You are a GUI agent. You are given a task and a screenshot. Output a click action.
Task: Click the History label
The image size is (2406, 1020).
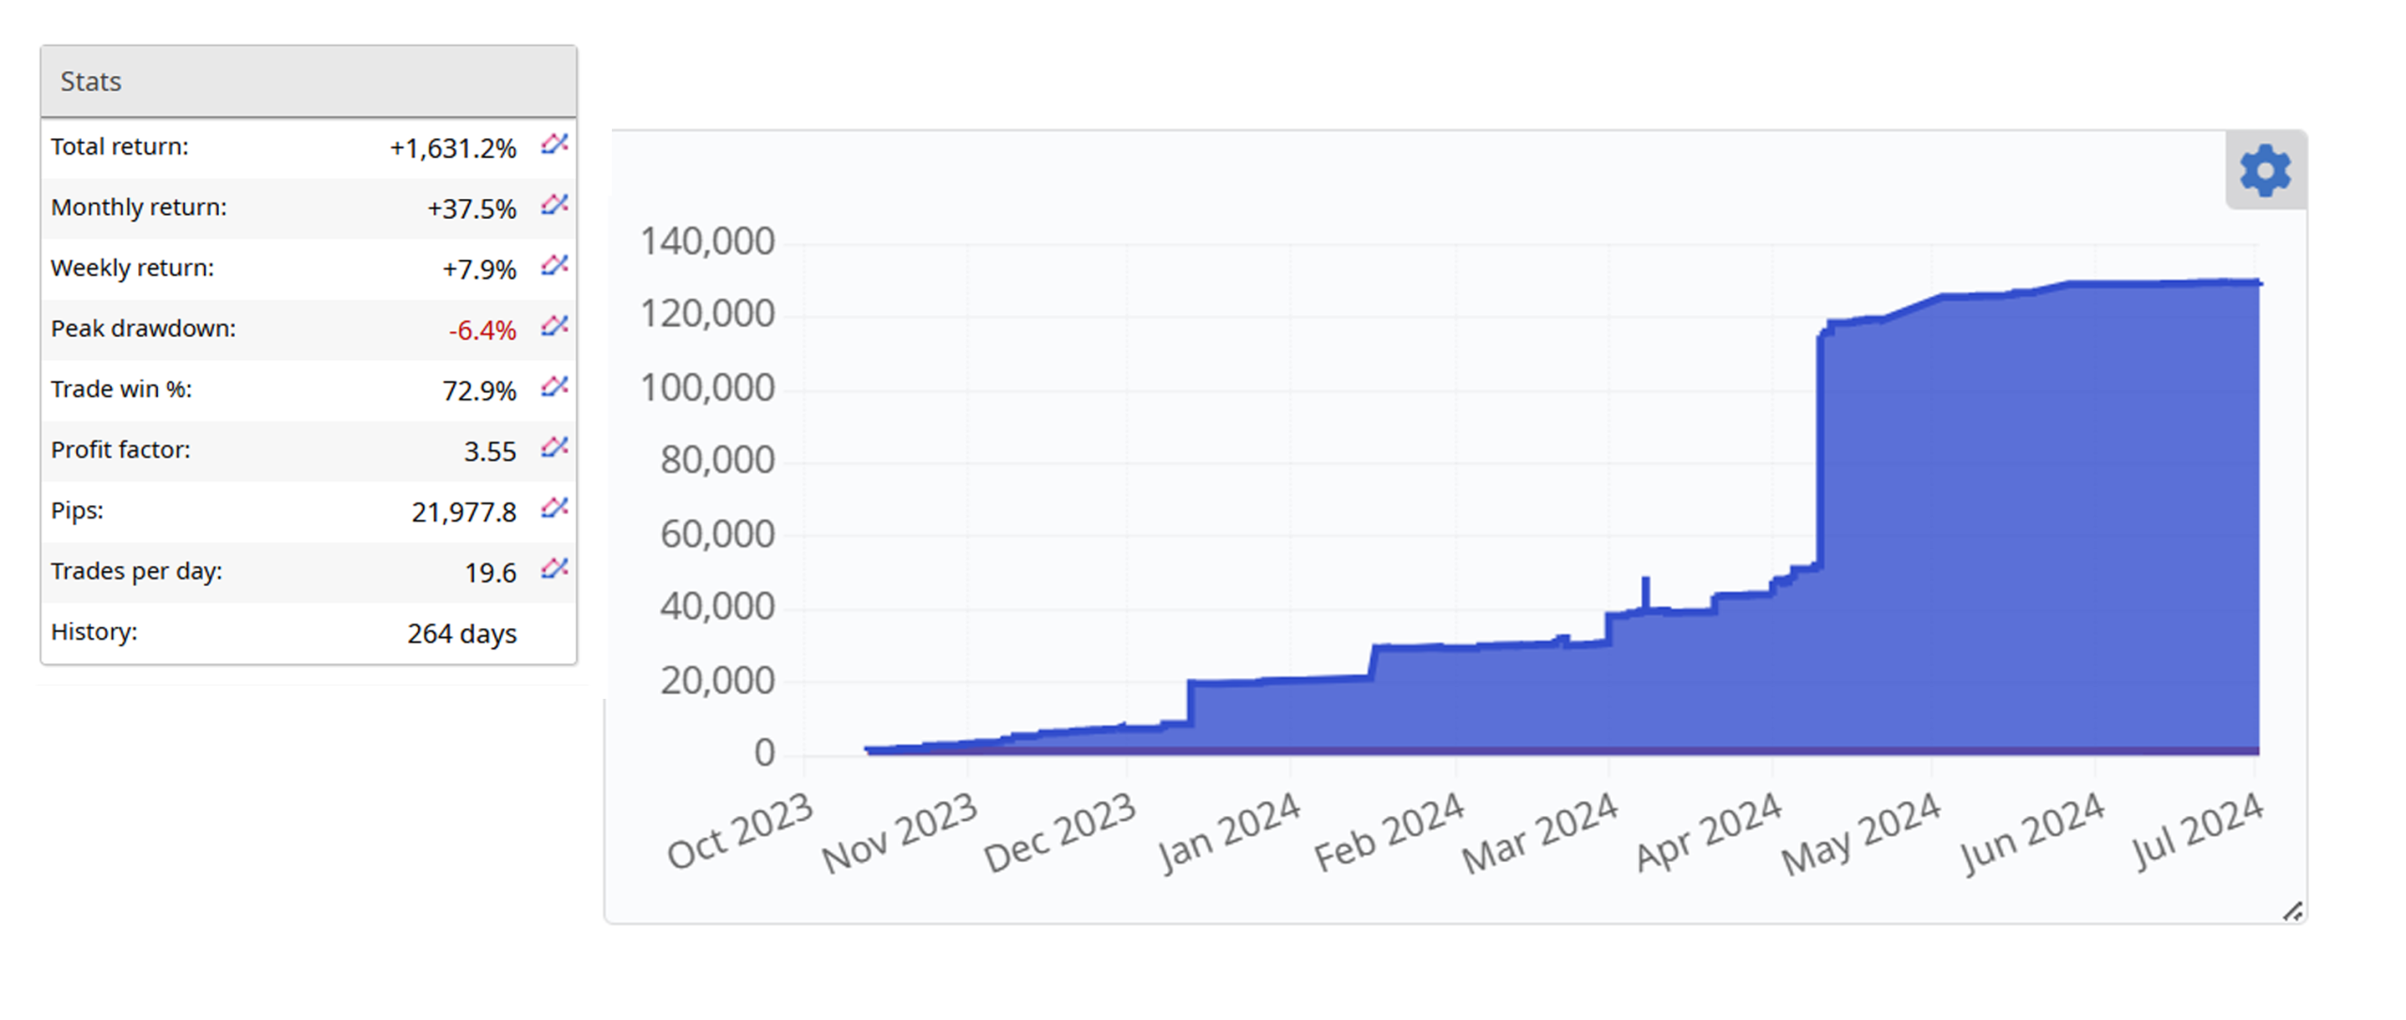pos(94,631)
